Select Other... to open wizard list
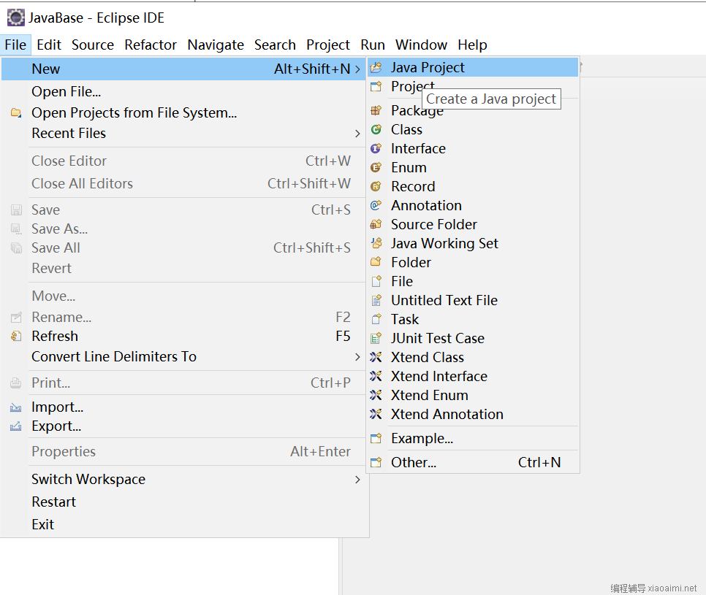 pyautogui.click(x=413, y=463)
